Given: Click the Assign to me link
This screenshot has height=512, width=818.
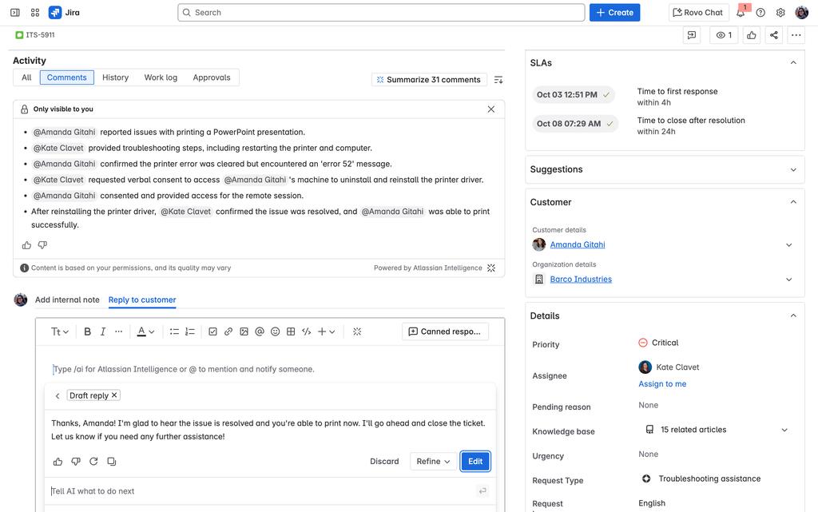Looking at the screenshot, I should 662,384.
